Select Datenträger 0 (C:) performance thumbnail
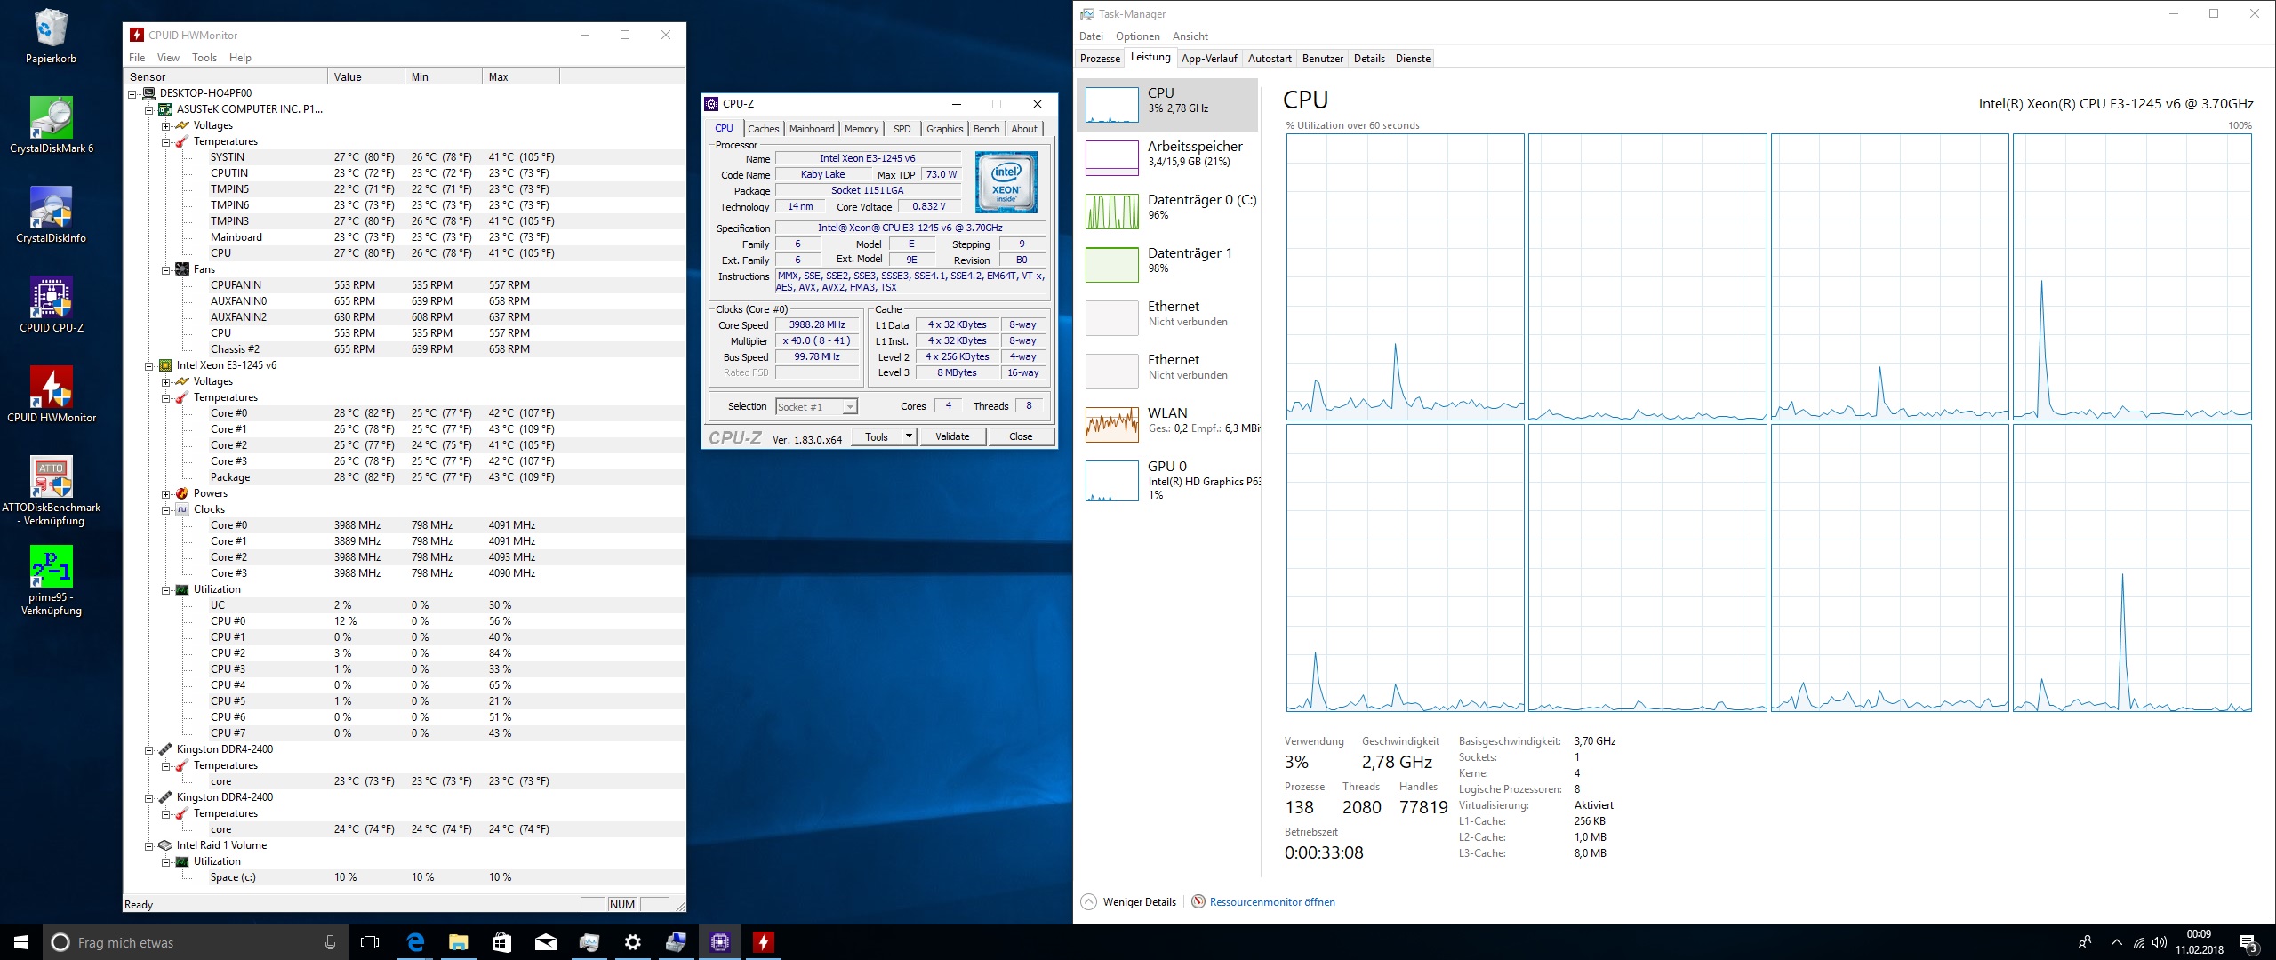The width and height of the screenshot is (2276, 960). pyautogui.click(x=1111, y=211)
